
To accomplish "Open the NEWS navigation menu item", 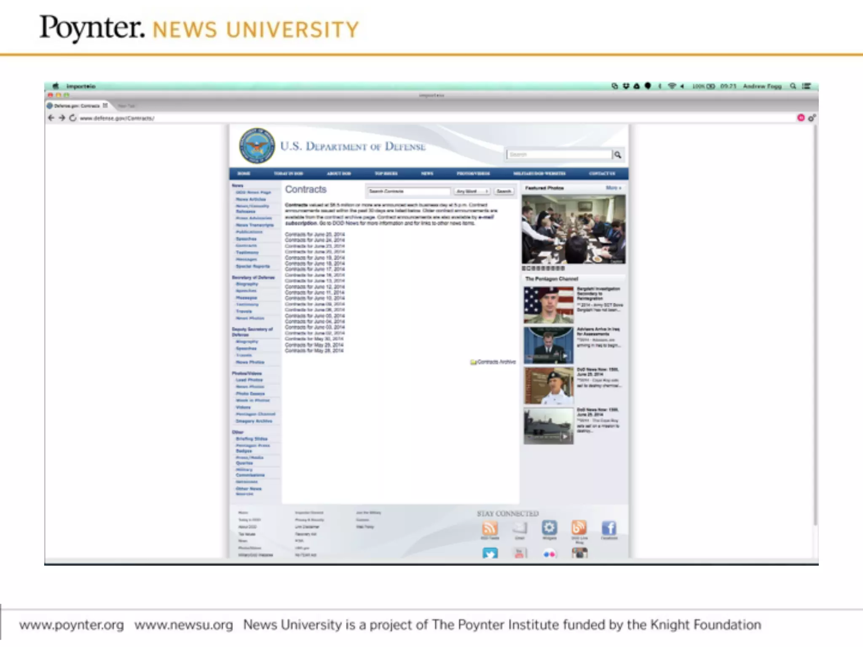I will click(427, 174).
